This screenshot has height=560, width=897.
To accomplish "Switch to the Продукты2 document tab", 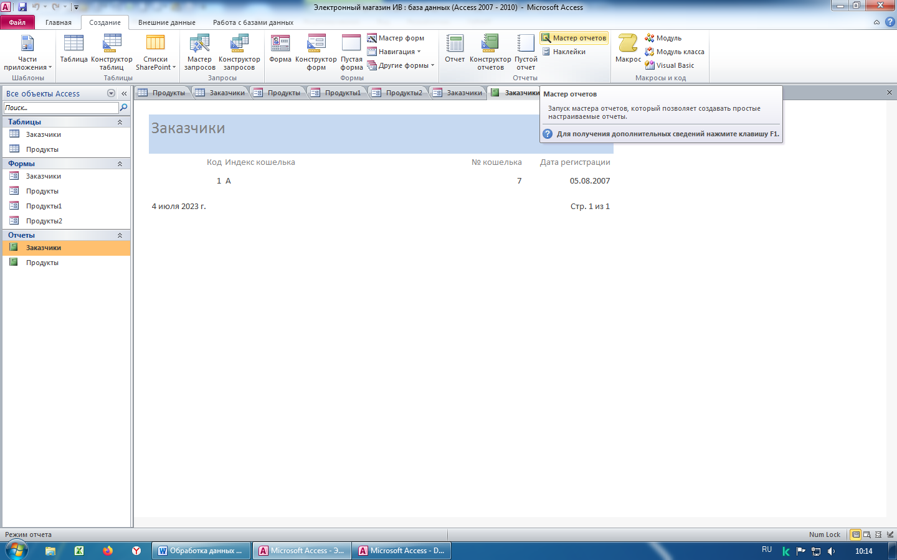I will [x=397, y=93].
